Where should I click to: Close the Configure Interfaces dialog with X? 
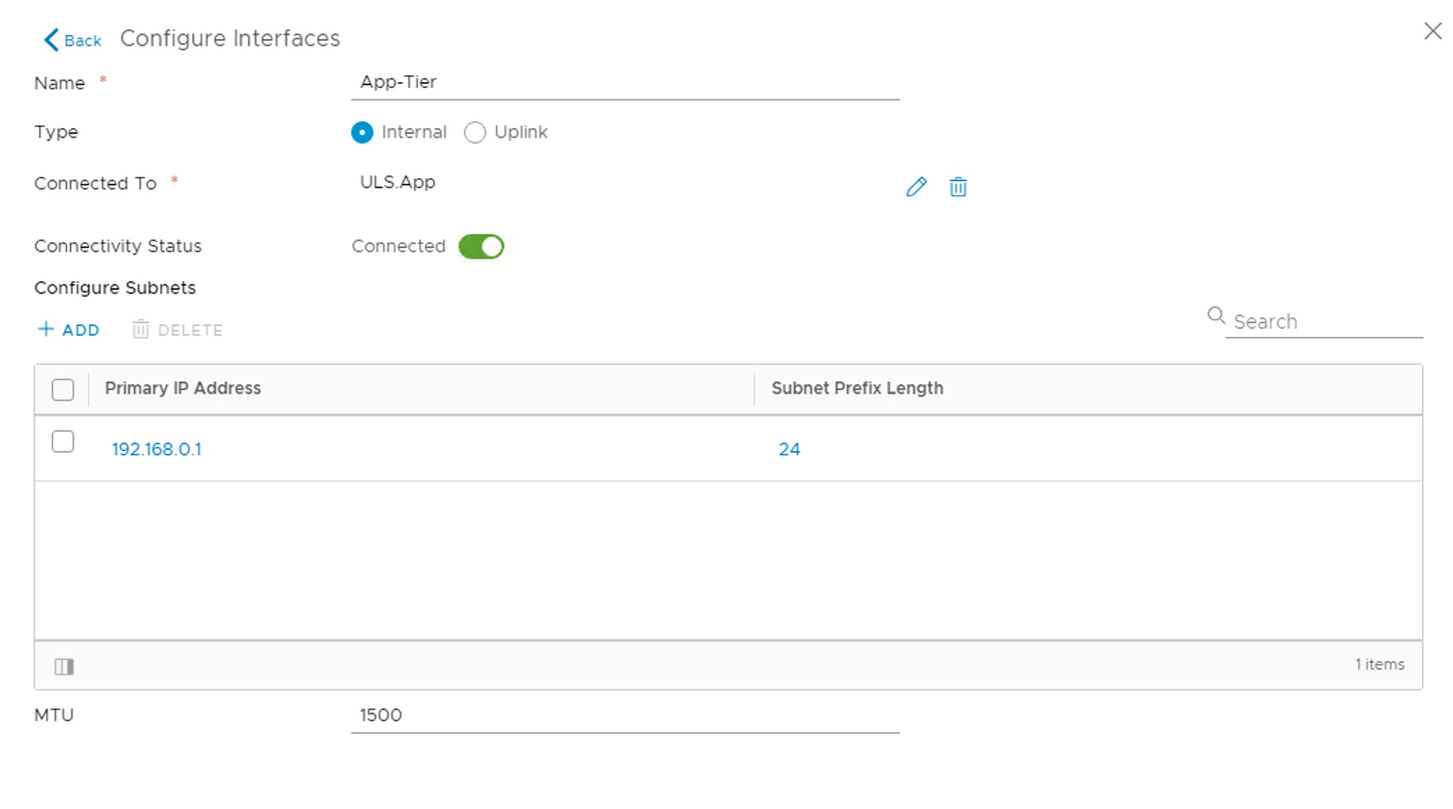1432,31
